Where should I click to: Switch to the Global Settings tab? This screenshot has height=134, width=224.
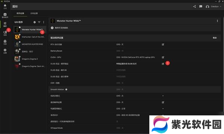click(34, 13)
